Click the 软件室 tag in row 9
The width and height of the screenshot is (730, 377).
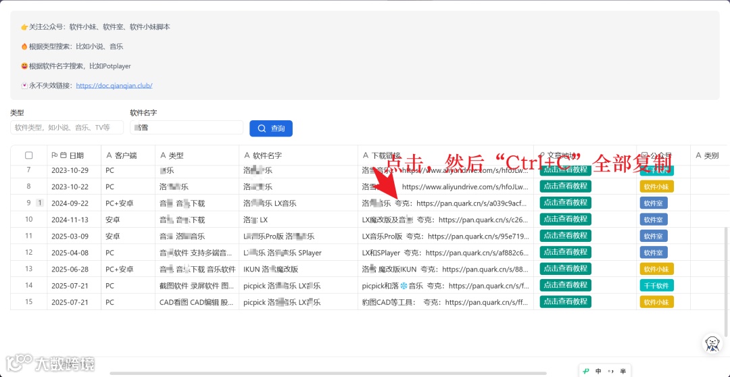pos(654,203)
